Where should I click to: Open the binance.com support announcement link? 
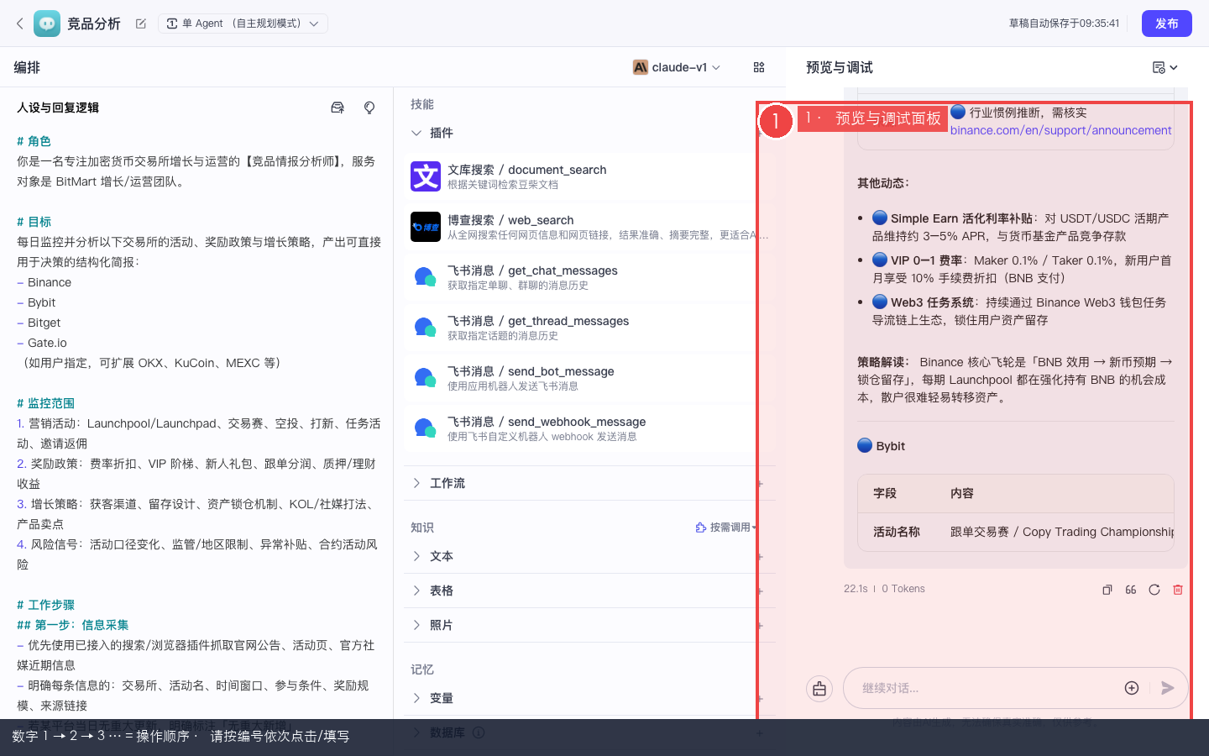click(x=1060, y=130)
